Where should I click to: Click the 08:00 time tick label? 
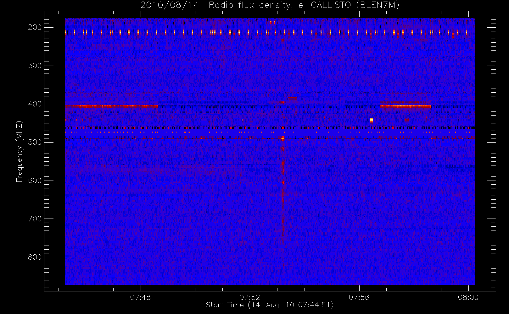coord(468,297)
